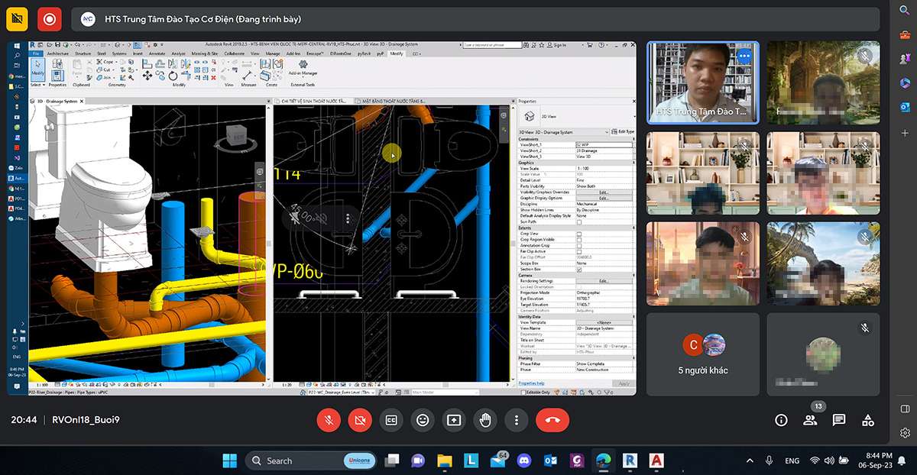Viewport: 917px width, 475px height.
Task: Toggle the Sun Path checkbox
Action: point(579,222)
